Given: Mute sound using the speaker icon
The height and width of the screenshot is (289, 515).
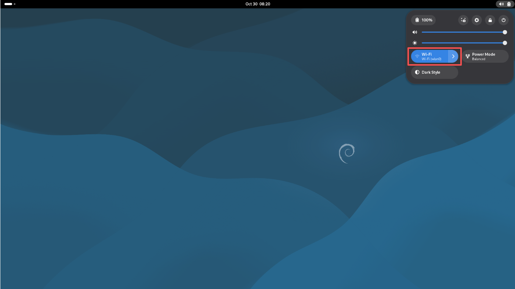Looking at the screenshot, I should [x=415, y=32].
